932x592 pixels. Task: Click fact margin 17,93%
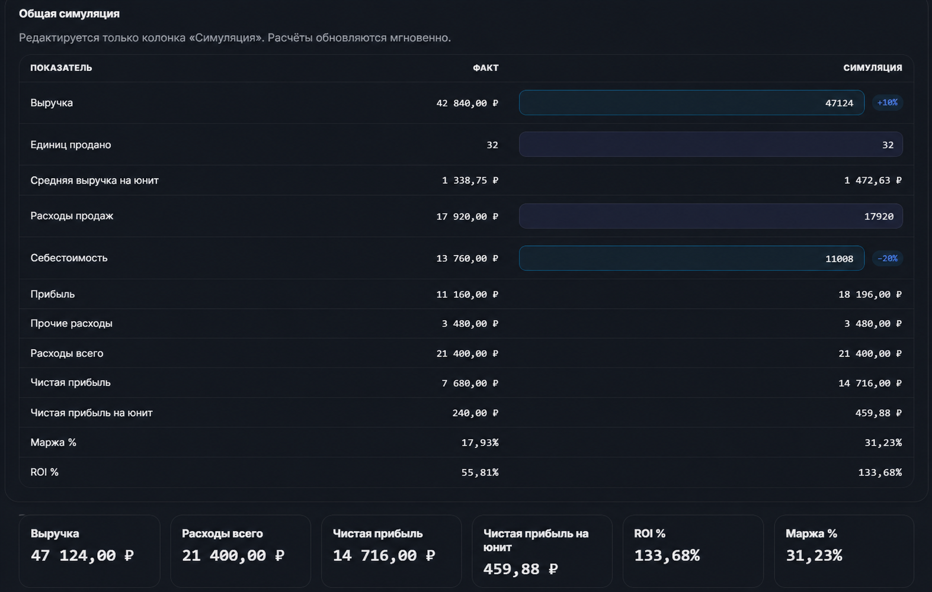point(480,442)
